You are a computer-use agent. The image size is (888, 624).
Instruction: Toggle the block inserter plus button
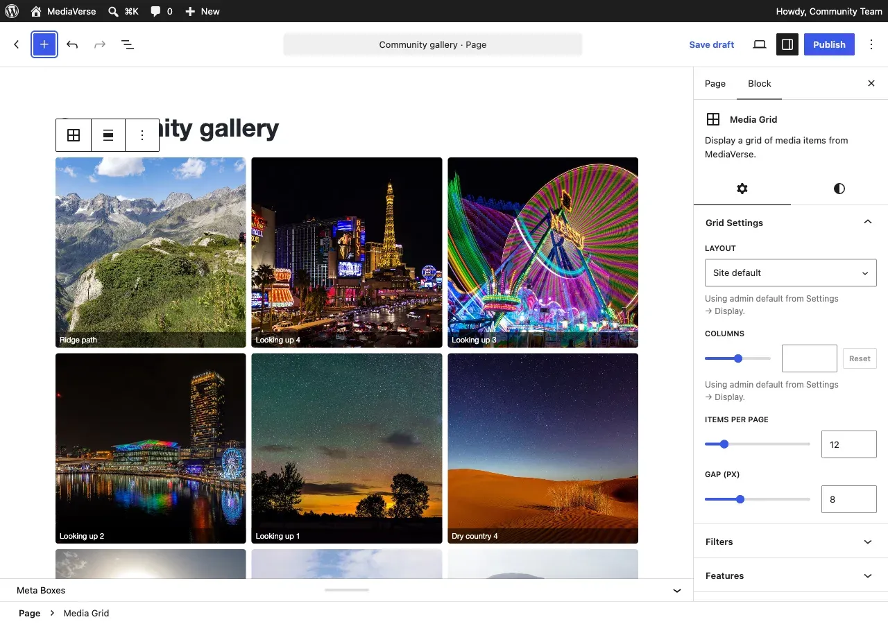tap(44, 44)
